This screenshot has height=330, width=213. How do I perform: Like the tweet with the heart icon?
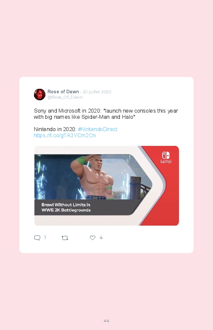tap(93, 238)
